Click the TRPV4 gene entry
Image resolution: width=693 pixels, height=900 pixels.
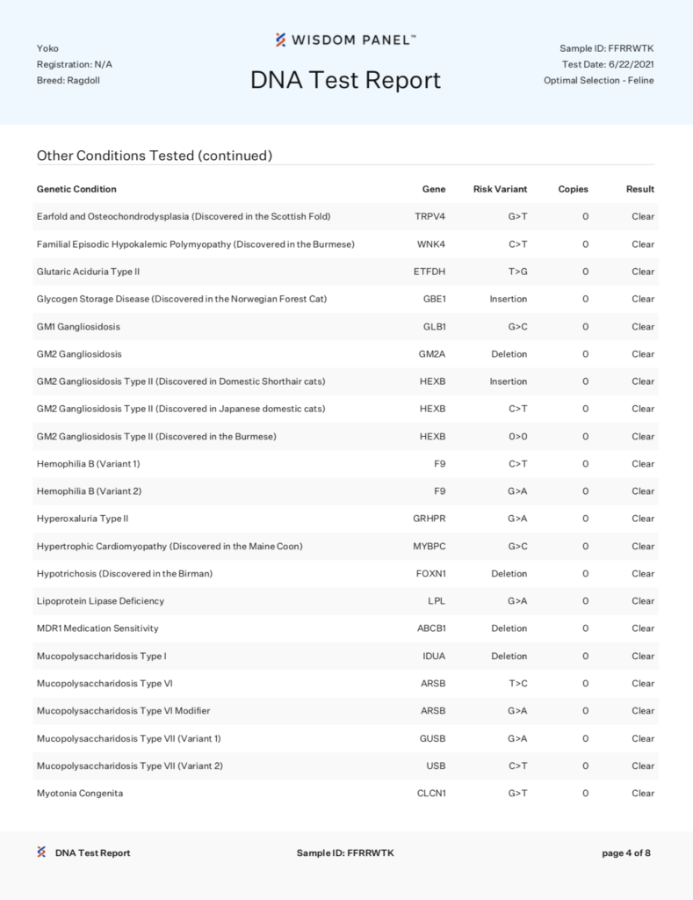(430, 216)
